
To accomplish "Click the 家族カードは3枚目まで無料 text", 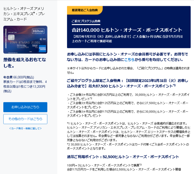I will point(25,86).
